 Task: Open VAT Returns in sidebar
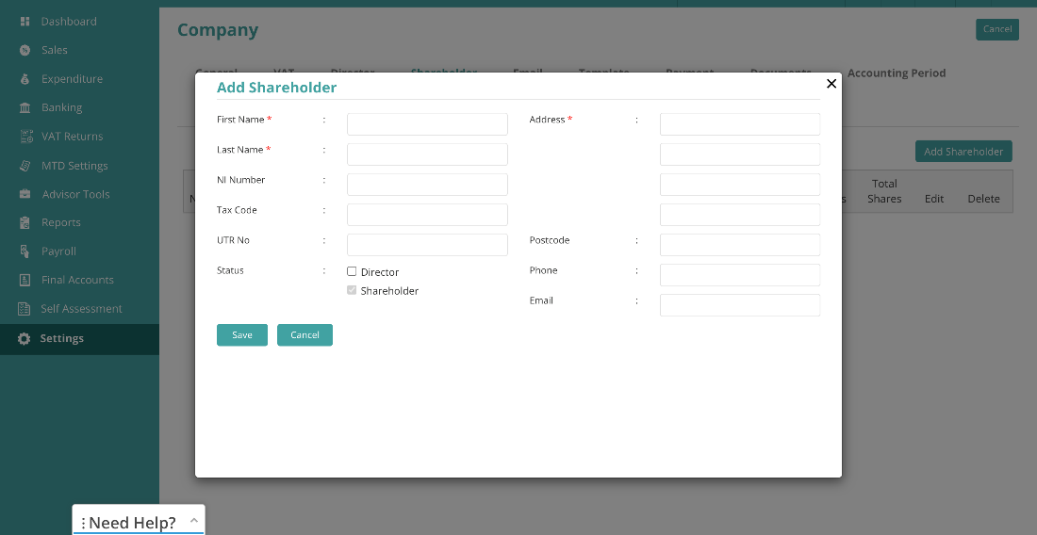pos(72,137)
